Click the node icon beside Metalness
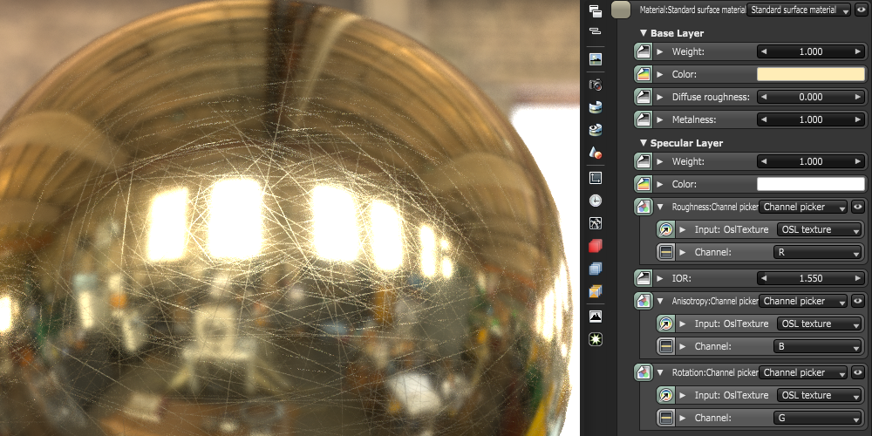Image resolution: width=872 pixels, height=436 pixels. point(643,119)
